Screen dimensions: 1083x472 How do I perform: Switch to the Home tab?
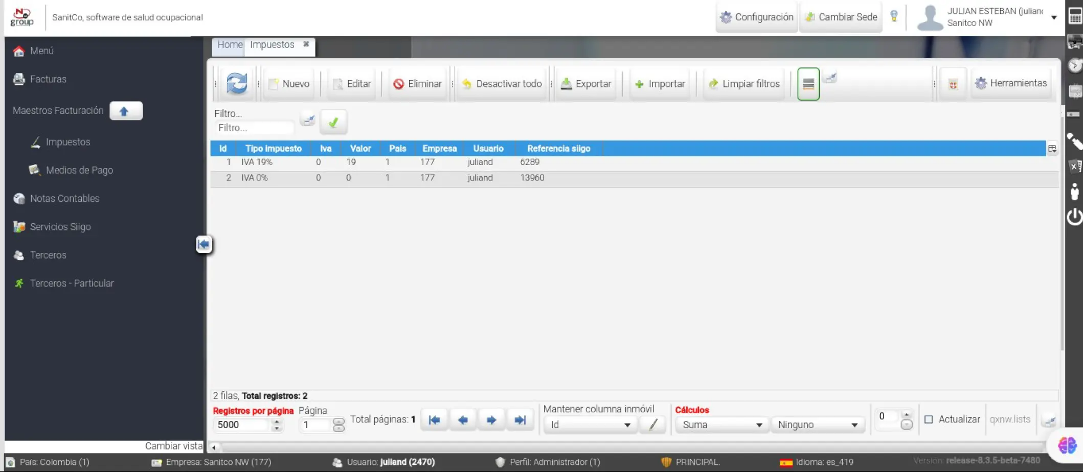(230, 45)
